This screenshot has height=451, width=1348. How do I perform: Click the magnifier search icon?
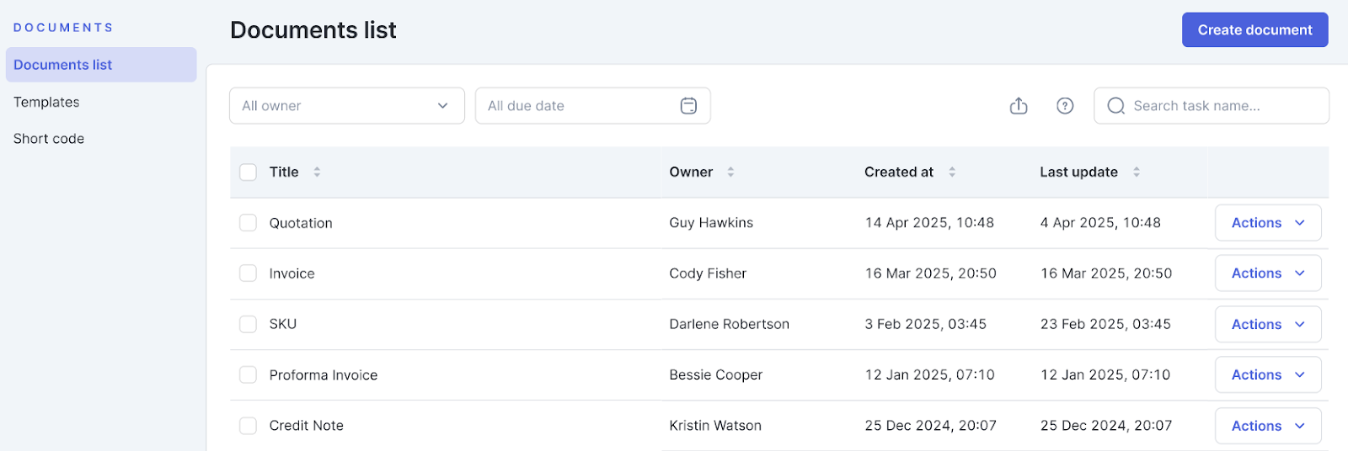[1116, 106]
